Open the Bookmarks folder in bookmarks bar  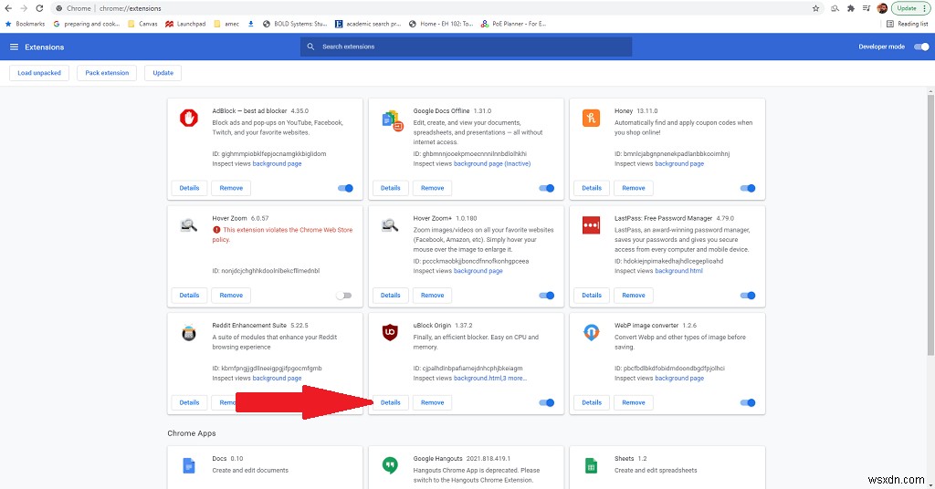point(25,24)
